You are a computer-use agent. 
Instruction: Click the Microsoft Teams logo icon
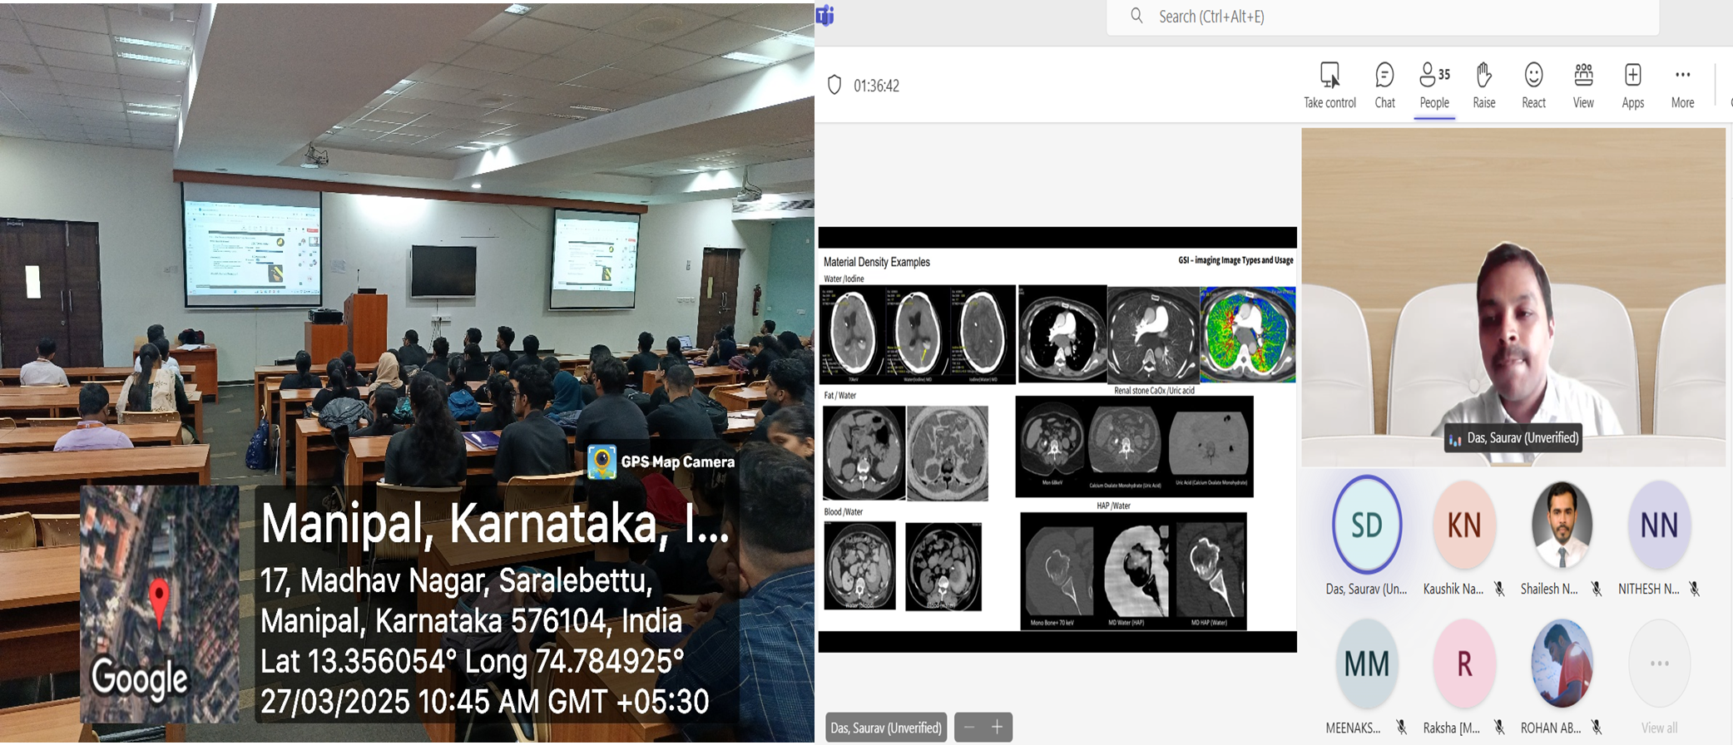pos(825,16)
